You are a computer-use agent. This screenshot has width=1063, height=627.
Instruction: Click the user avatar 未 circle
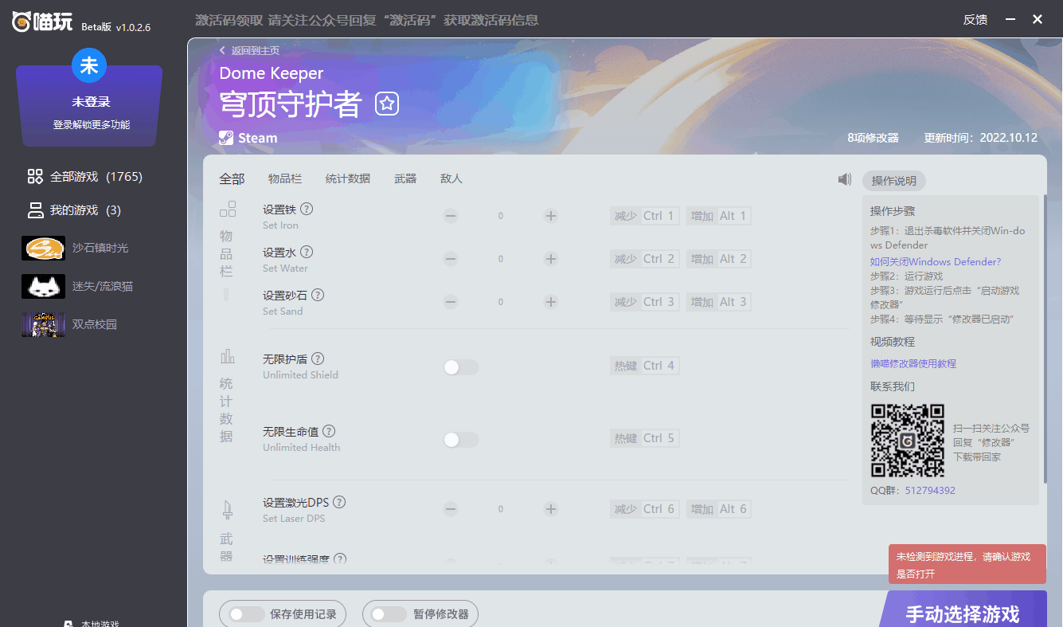[89, 65]
